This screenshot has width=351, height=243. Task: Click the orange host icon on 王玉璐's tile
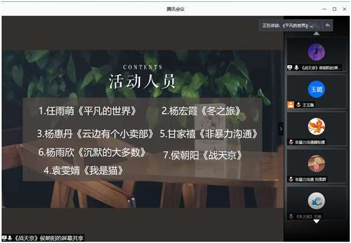click(x=291, y=104)
